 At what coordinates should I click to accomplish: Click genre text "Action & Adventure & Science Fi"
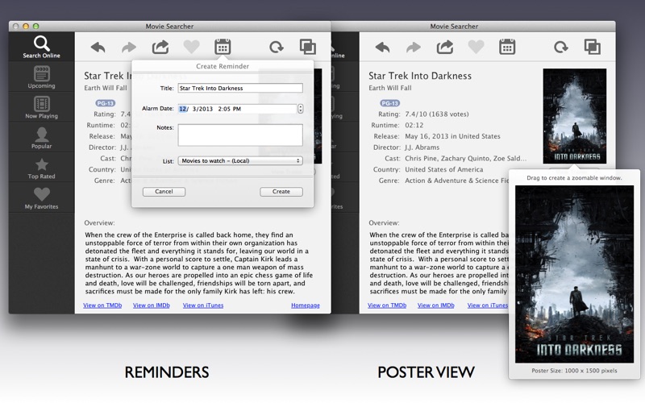(x=456, y=181)
